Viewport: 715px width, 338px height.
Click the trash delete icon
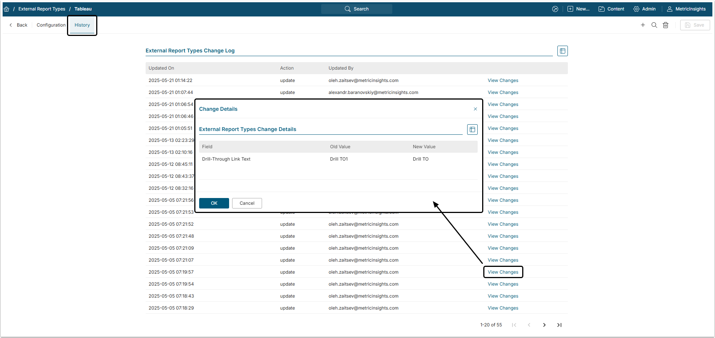[x=666, y=25]
